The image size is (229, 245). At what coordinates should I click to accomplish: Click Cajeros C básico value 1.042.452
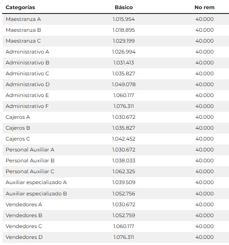click(x=124, y=139)
